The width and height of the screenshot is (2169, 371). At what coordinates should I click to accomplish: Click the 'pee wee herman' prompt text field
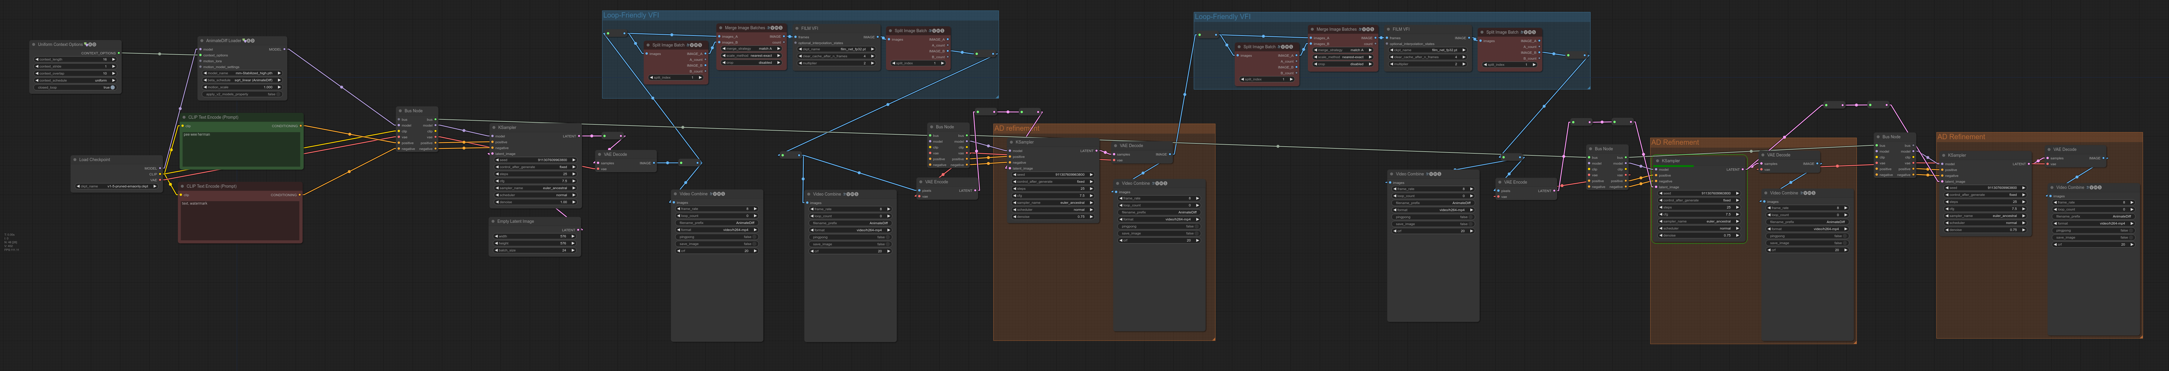coord(241,147)
